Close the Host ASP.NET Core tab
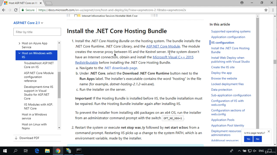277x155 pixels. 41,3
